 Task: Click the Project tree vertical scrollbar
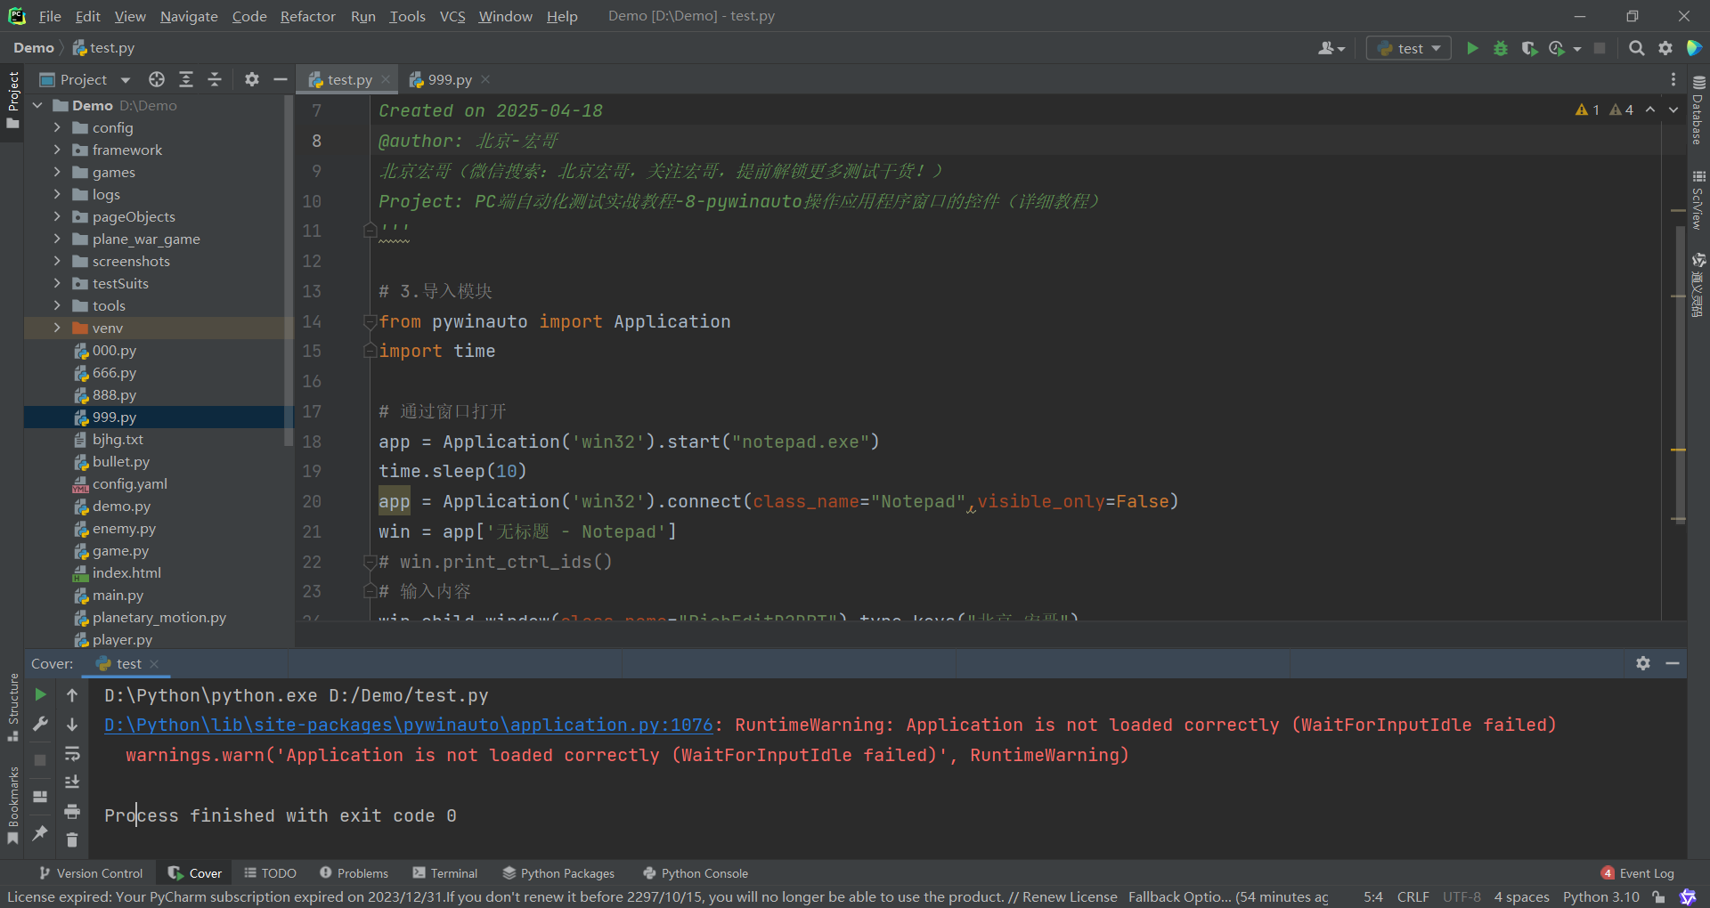[288, 272]
